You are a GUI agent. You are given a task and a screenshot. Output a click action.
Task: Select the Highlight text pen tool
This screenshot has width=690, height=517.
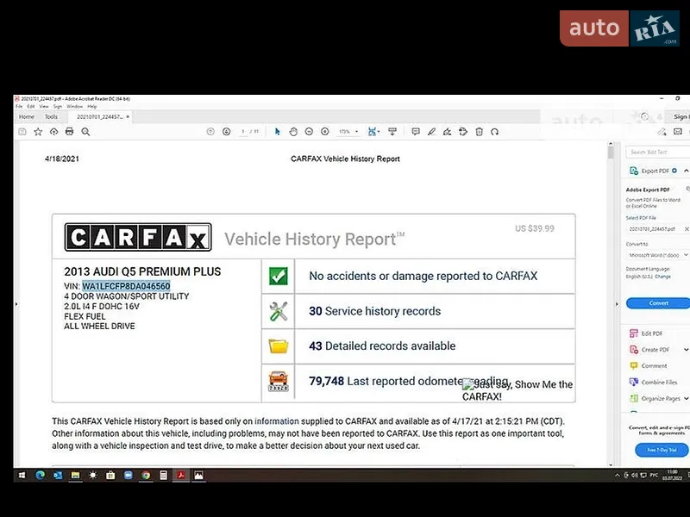(432, 132)
